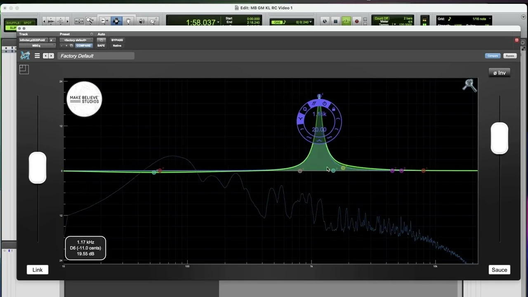528x297 pixels.
Task: Click the left input gain slider handle
Action: [38, 167]
